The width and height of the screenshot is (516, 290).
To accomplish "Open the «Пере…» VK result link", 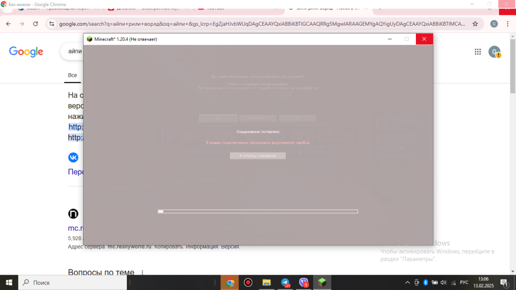I will (x=76, y=172).
